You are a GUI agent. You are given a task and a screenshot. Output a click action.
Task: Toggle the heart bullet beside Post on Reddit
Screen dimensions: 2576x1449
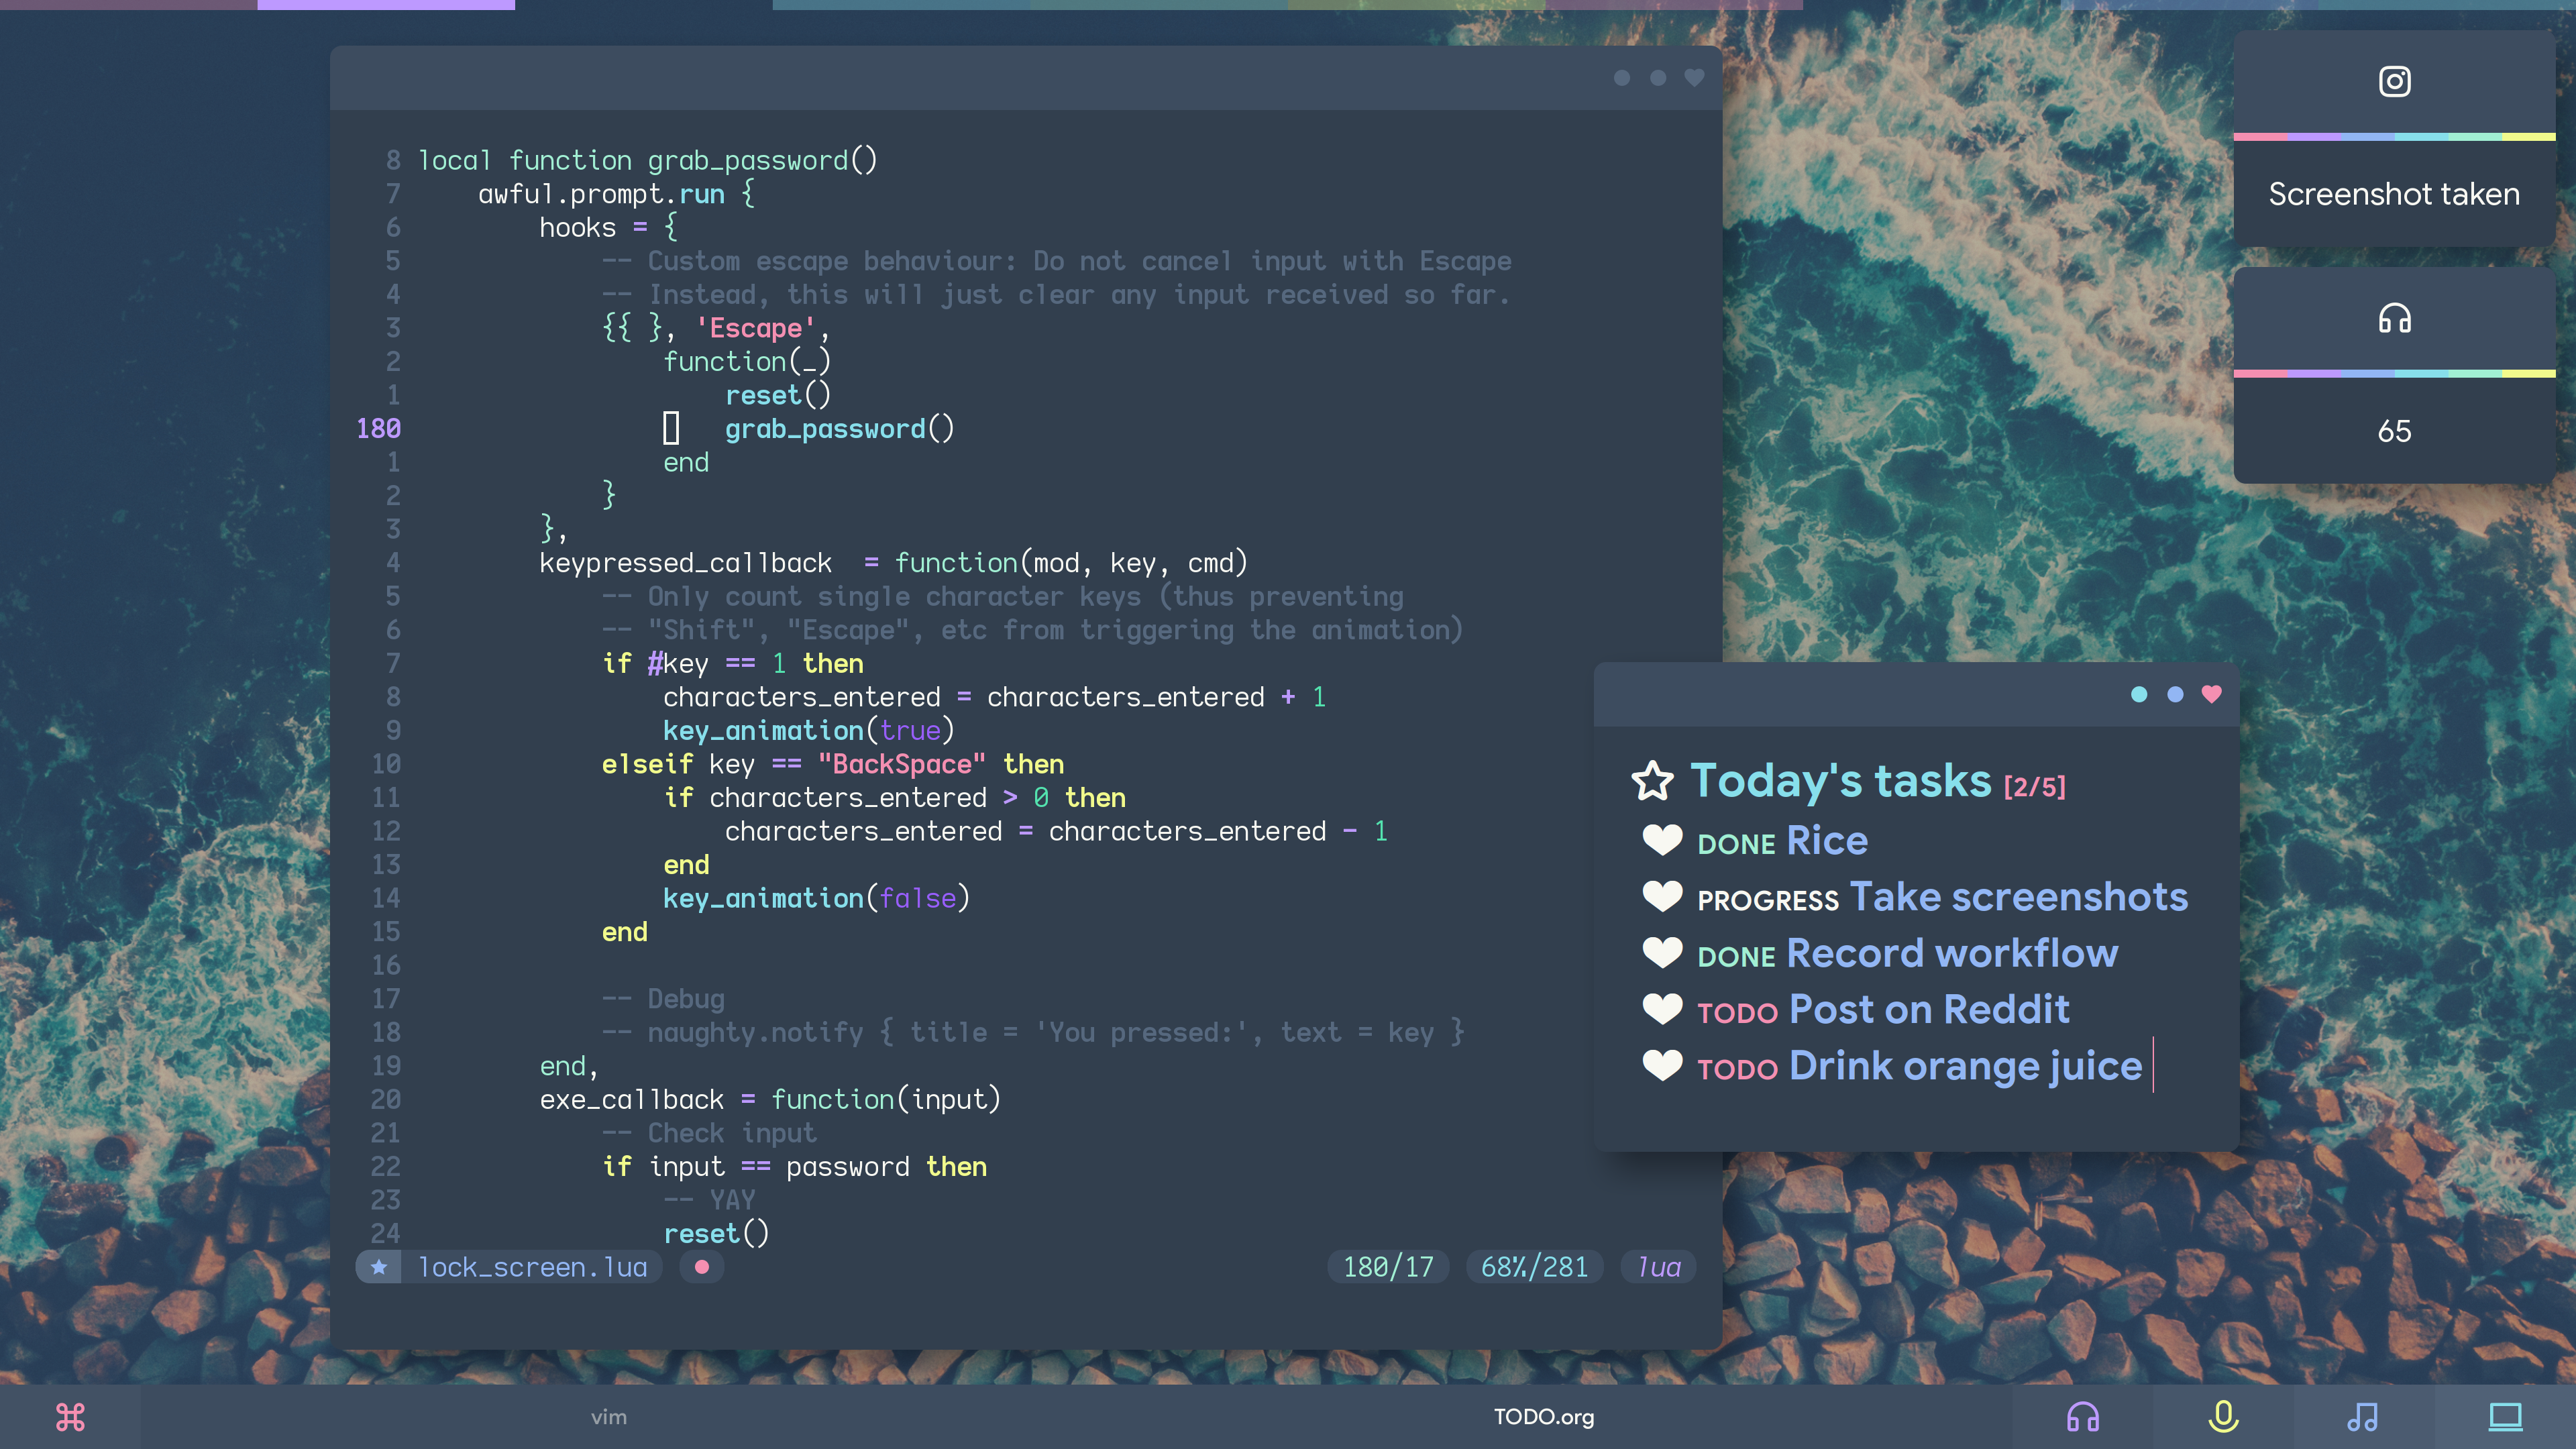[x=1662, y=1009]
